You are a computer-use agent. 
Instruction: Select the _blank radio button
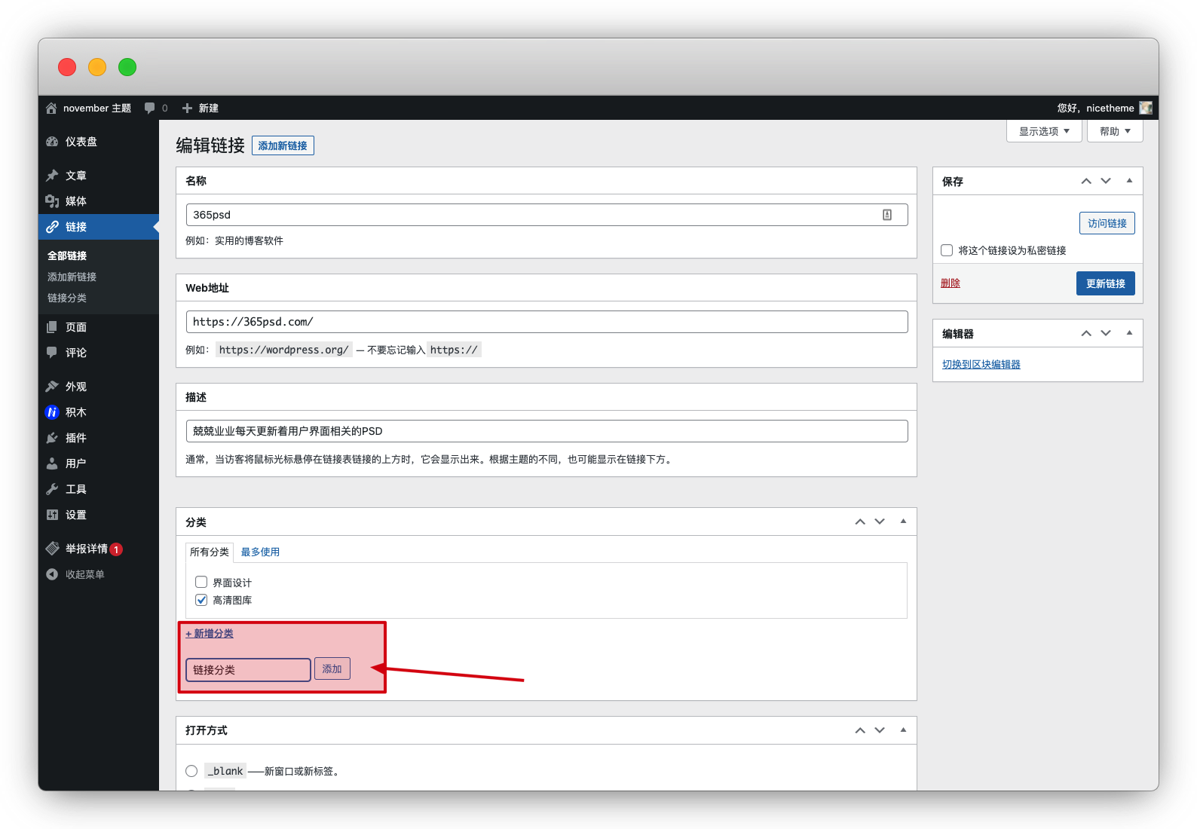pyautogui.click(x=191, y=771)
